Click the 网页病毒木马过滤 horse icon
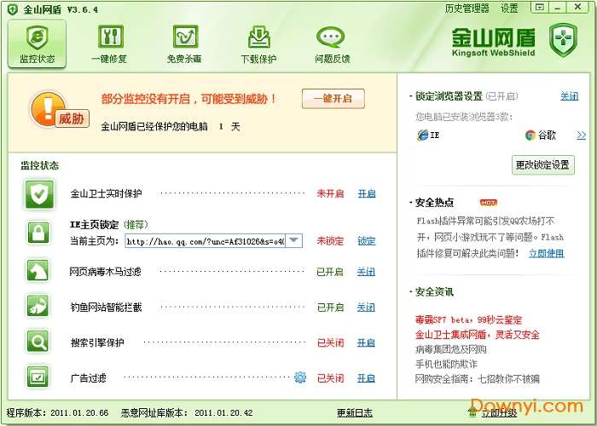 (38, 271)
